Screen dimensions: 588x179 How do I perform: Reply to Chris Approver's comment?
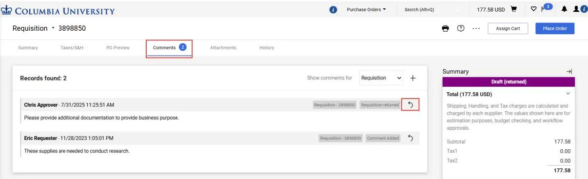pos(411,105)
